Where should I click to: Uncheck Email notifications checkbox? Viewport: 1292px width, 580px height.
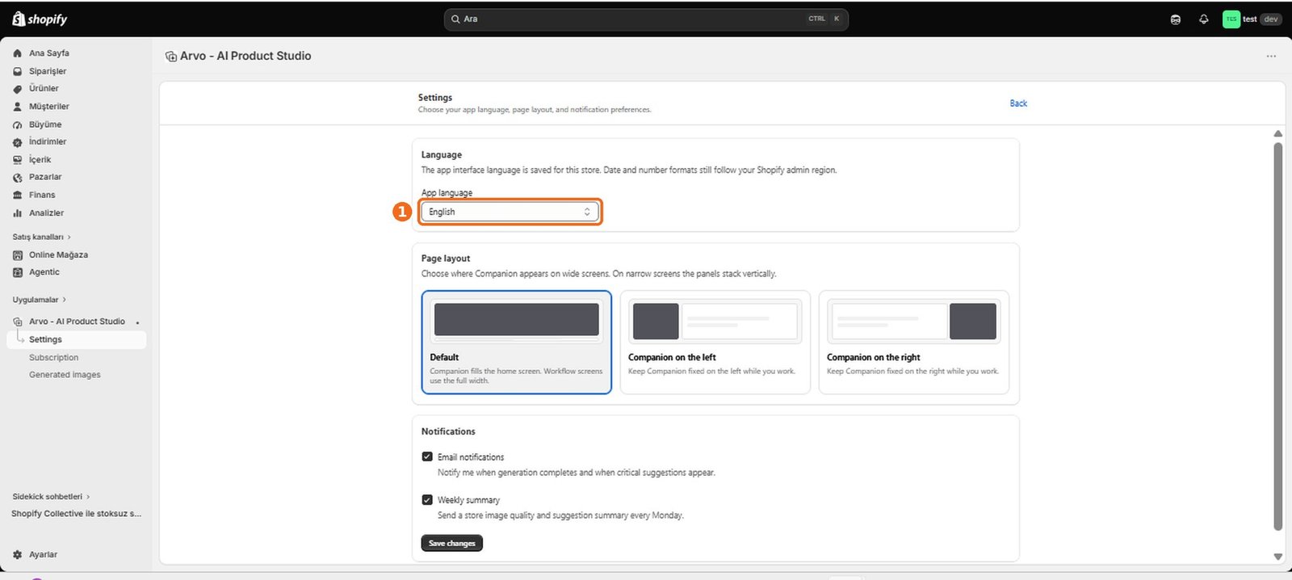(x=427, y=456)
